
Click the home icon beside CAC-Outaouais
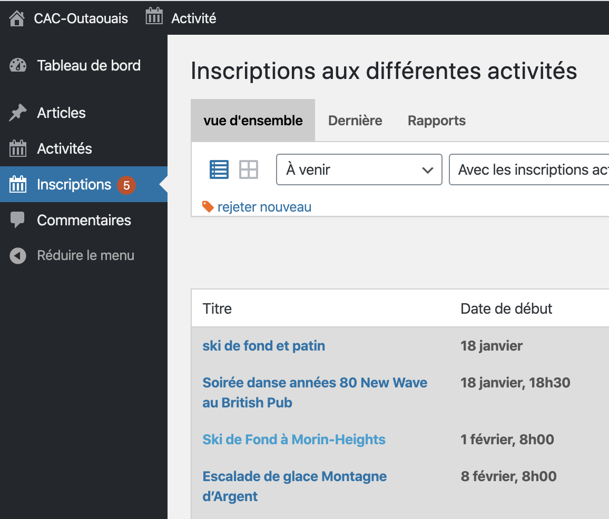coord(17,18)
